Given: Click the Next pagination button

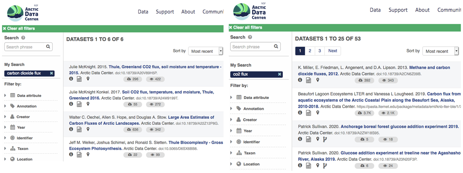Looking at the screenshot, I should click(333, 51).
